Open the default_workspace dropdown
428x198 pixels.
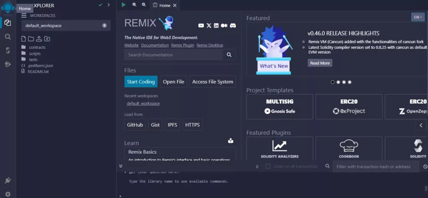pos(66,25)
